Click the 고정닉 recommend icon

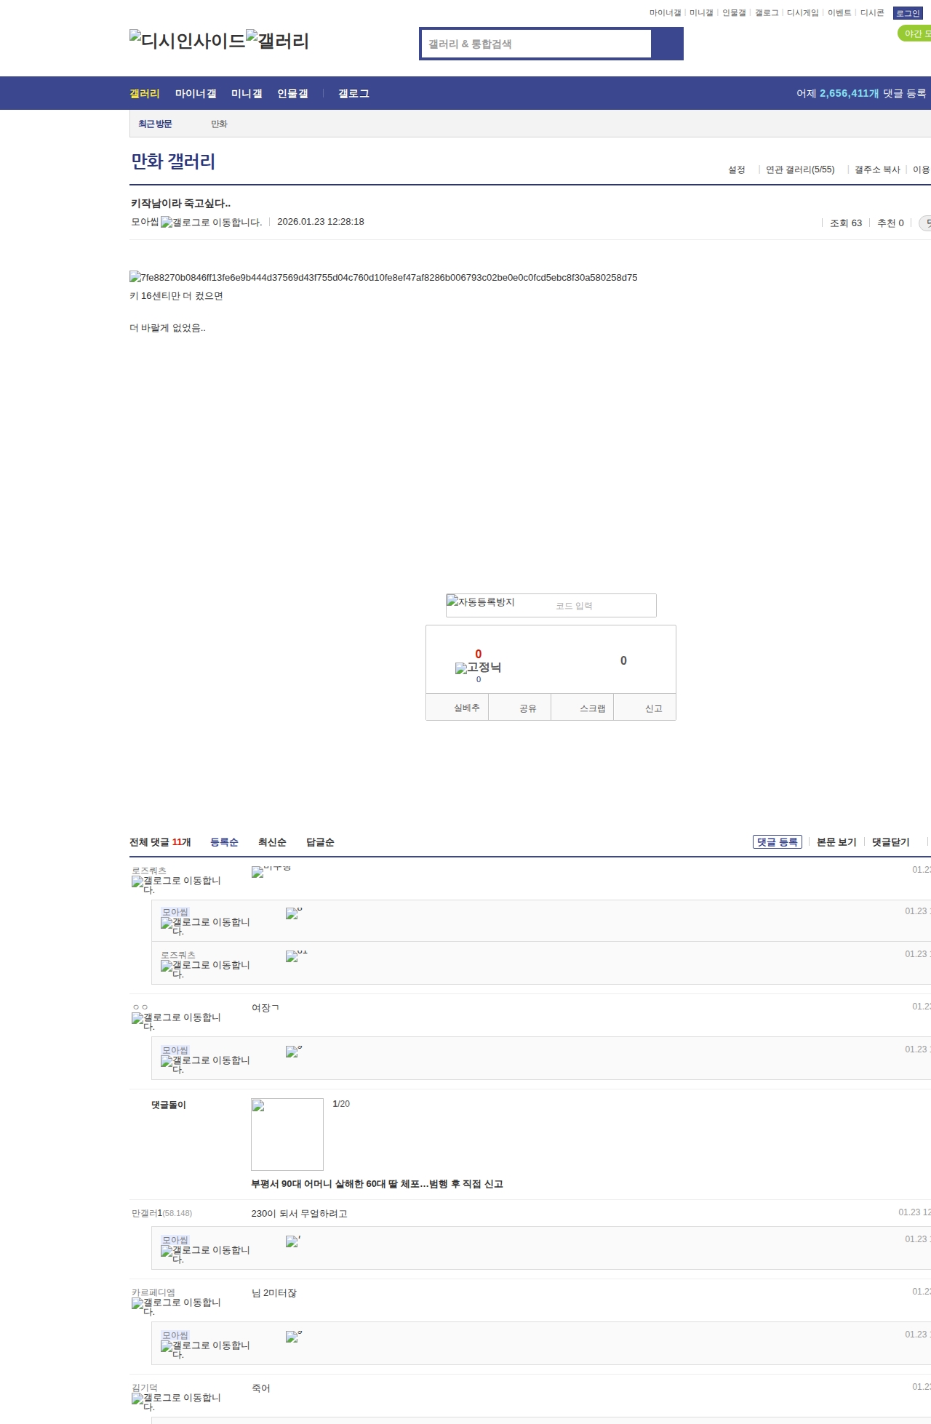pos(478,668)
